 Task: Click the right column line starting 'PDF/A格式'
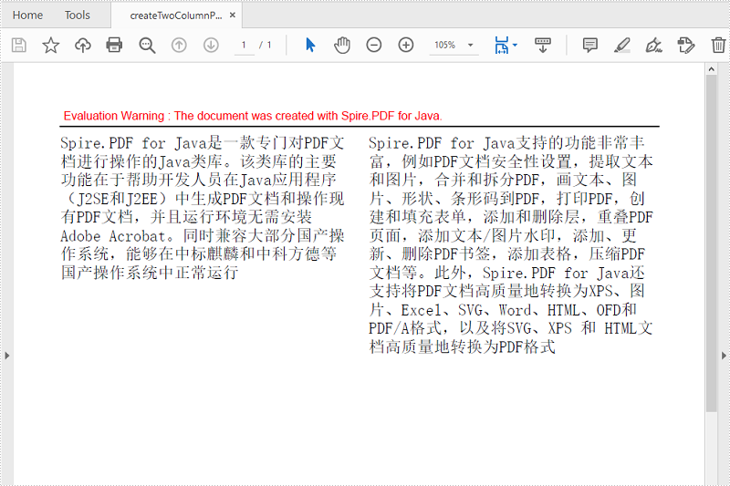(511, 328)
